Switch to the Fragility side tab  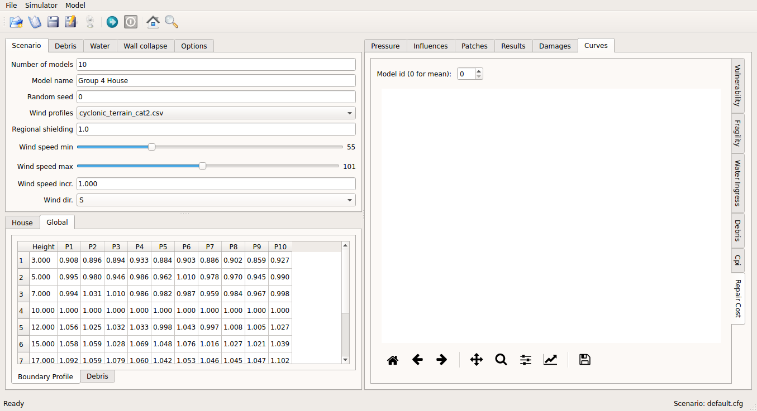point(737,133)
